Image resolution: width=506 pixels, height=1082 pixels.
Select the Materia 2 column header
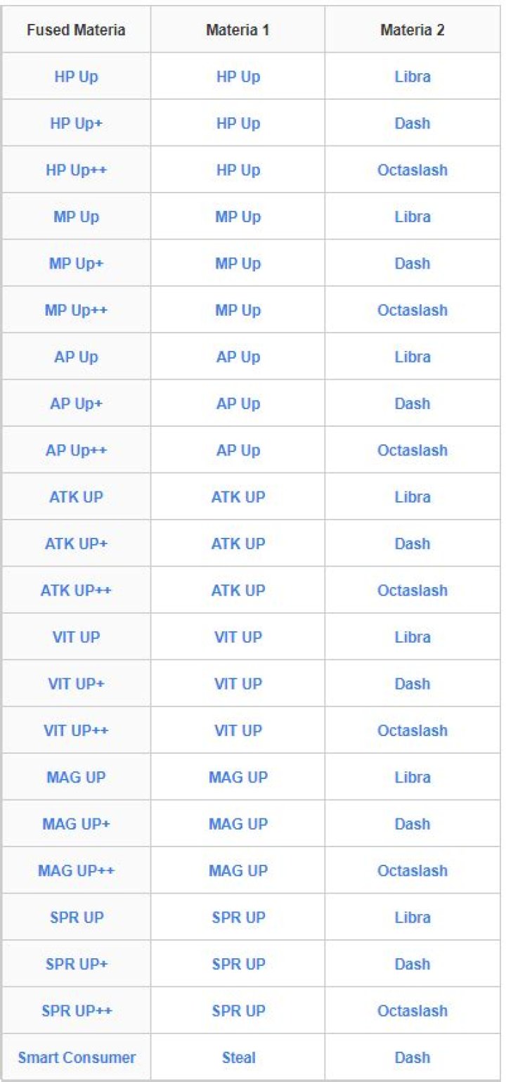click(x=413, y=30)
